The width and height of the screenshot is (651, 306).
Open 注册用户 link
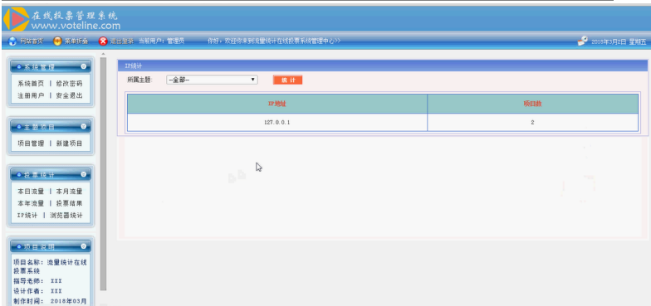pyautogui.click(x=31, y=95)
